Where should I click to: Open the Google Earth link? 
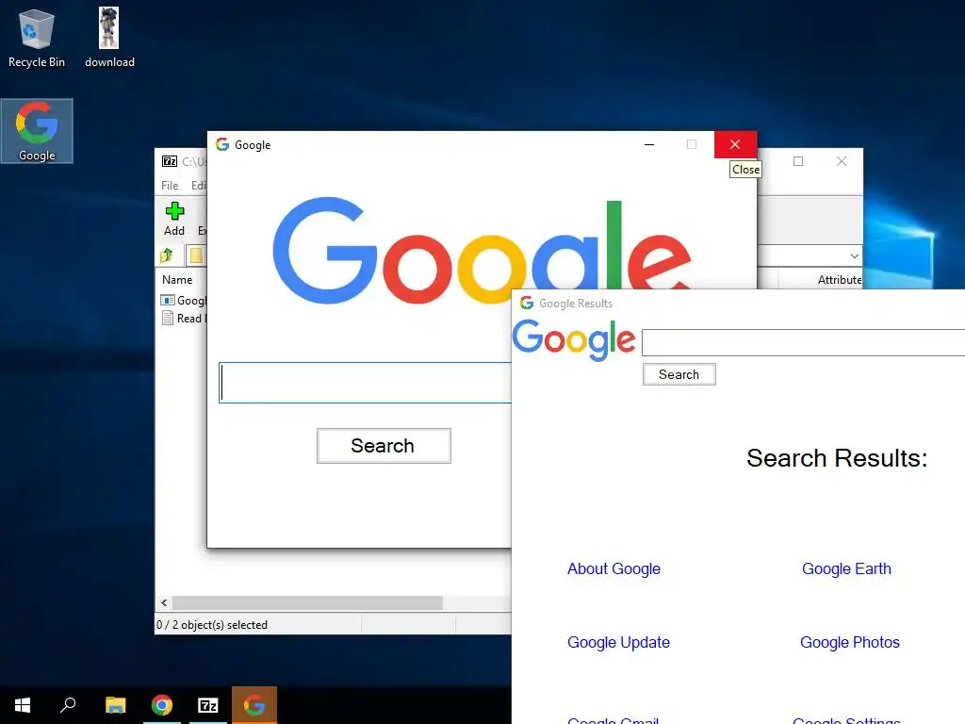tap(846, 568)
